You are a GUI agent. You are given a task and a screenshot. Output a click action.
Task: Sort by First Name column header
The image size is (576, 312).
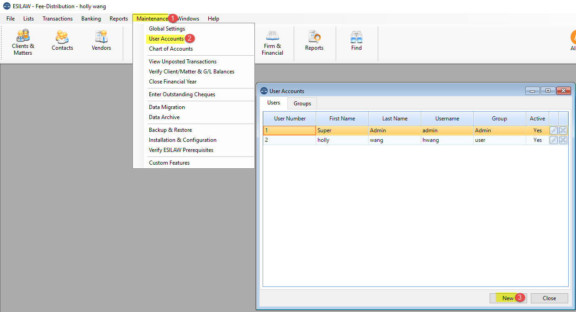click(342, 119)
